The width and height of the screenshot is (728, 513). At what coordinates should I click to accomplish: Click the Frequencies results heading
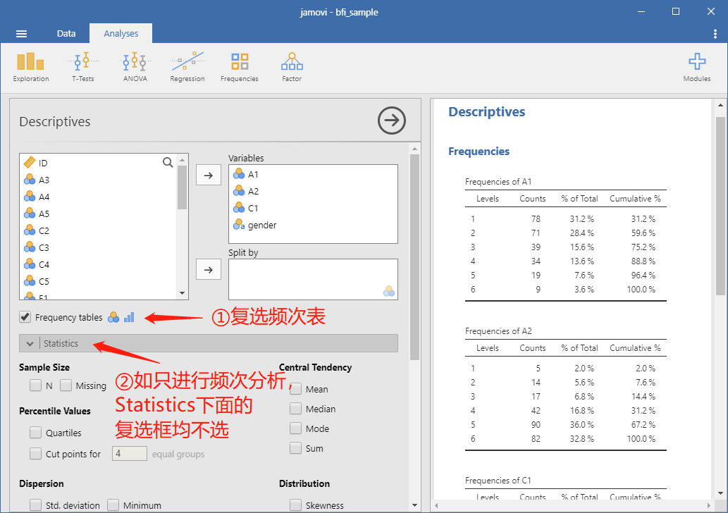(479, 152)
